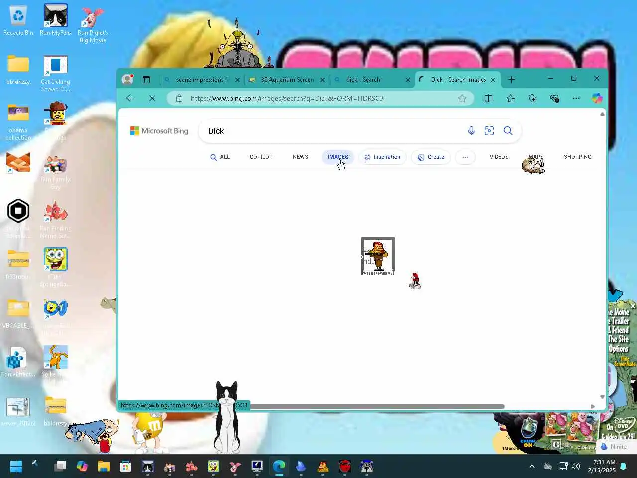Open the Collections button
637x478 pixels.
point(532,98)
